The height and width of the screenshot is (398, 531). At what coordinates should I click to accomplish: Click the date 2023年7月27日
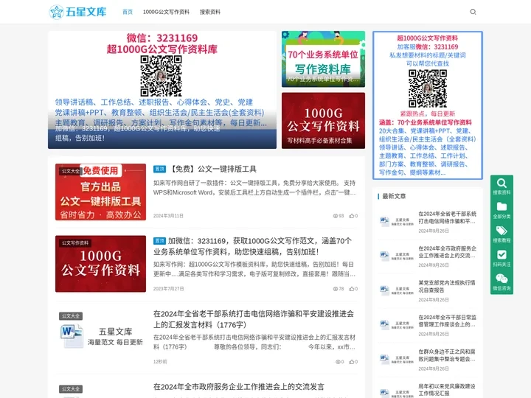click(168, 289)
